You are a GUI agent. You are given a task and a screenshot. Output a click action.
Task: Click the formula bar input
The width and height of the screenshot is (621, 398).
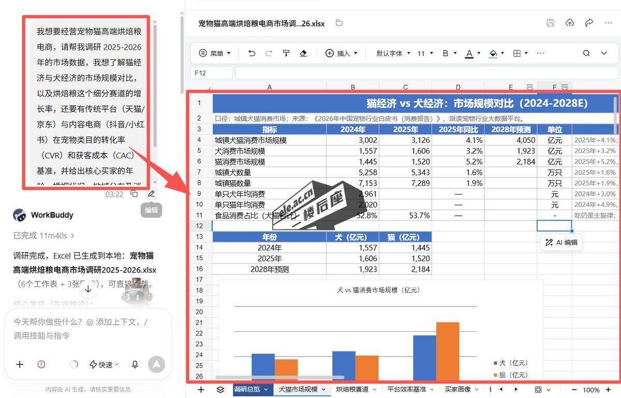(427, 73)
